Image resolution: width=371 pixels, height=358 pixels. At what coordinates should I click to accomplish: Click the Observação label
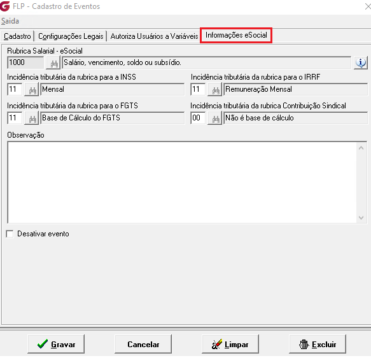(x=25, y=135)
